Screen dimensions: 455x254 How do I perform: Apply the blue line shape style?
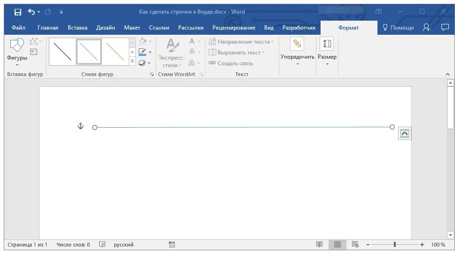coord(89,52)
